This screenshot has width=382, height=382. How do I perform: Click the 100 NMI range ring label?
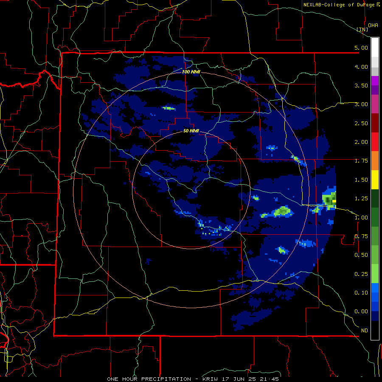(x=191, y=72)
